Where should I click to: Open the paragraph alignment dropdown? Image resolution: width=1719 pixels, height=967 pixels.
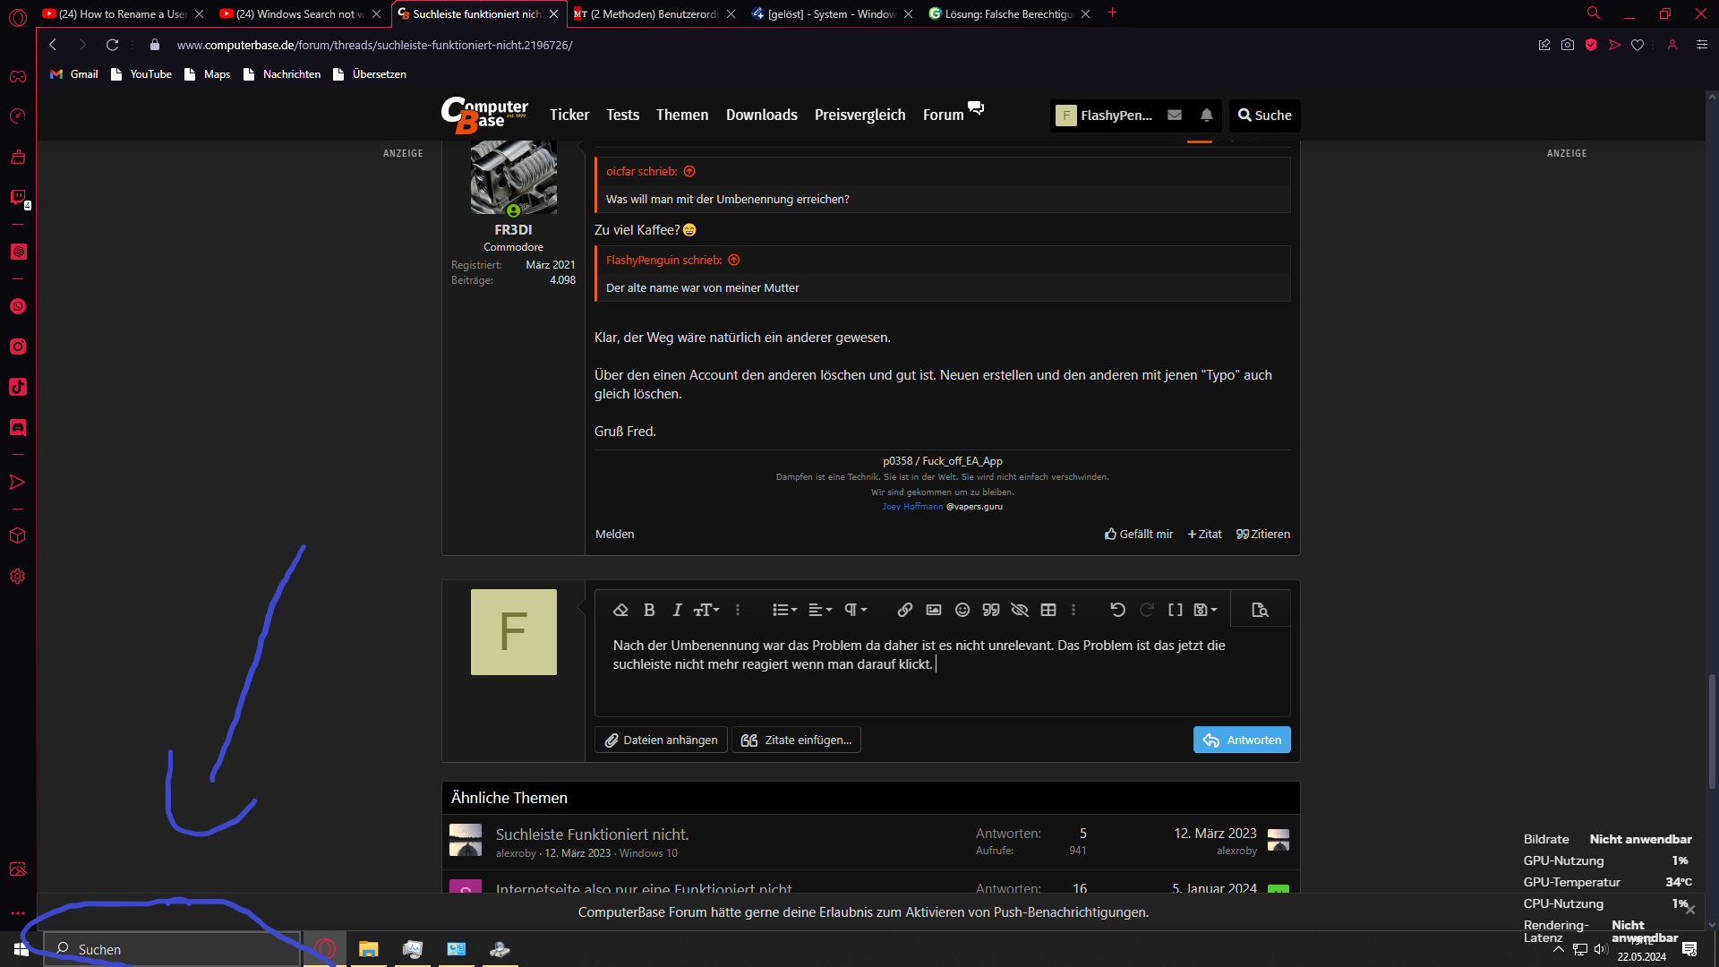[818, 610]
